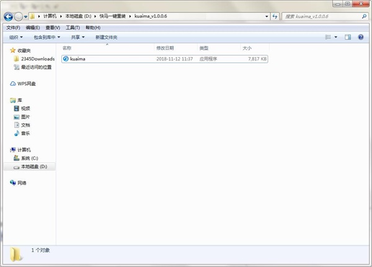Toggle the preview pane icon
This screenshot has width=372, height=267.
pos(348,37)
